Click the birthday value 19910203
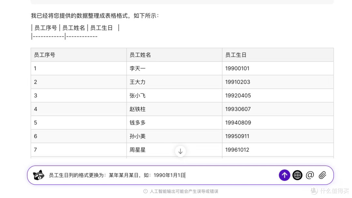 (238, 82)
